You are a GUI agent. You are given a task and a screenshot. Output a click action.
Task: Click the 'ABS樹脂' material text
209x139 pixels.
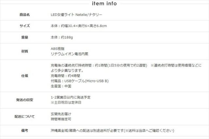pos(57,49)
